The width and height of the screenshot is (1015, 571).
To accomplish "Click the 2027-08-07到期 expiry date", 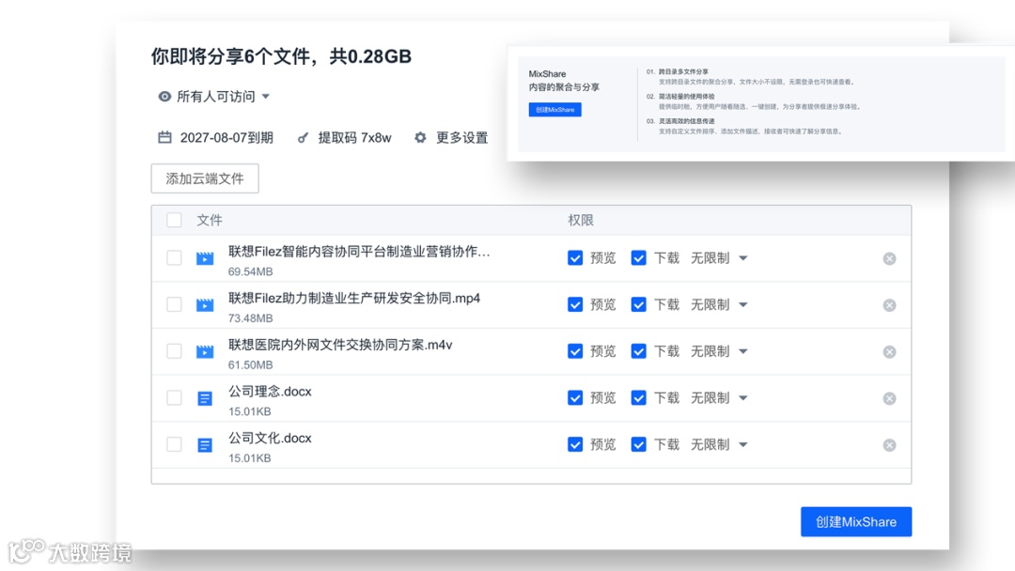I will [226, 138].
